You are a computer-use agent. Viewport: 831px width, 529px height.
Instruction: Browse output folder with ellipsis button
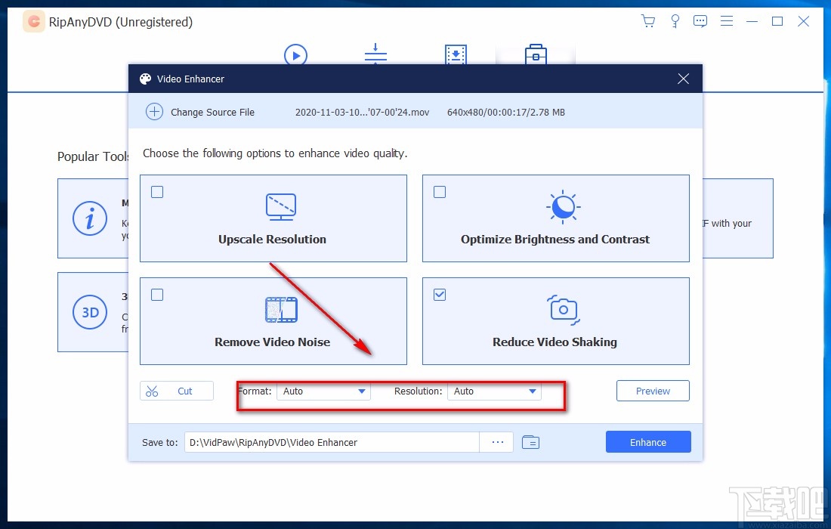[x=497, y=442]
